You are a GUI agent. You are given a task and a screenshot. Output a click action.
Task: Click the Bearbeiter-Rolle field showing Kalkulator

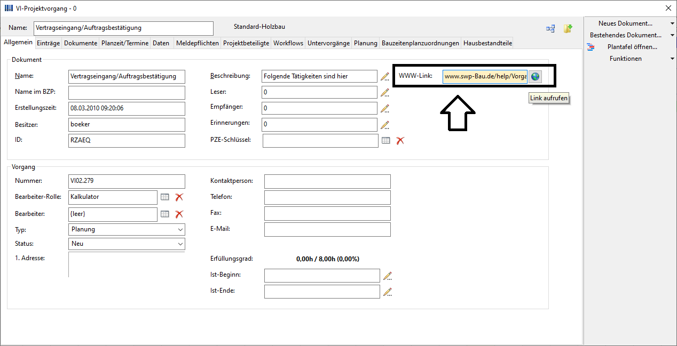click(113, 197)
